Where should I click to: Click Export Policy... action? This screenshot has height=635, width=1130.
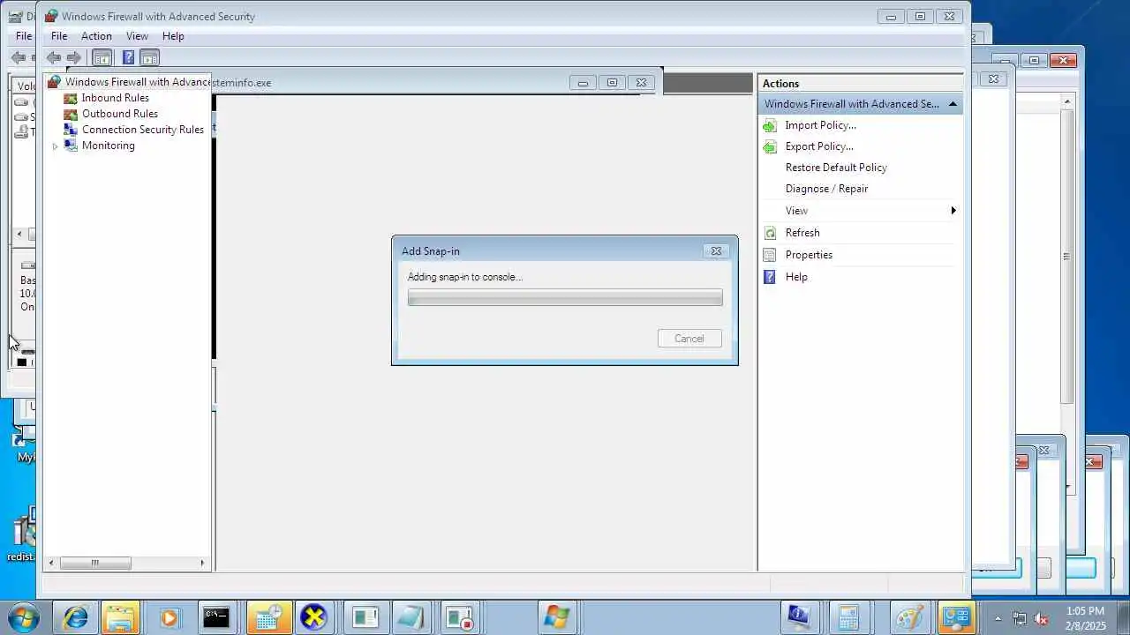coord(819,146)
